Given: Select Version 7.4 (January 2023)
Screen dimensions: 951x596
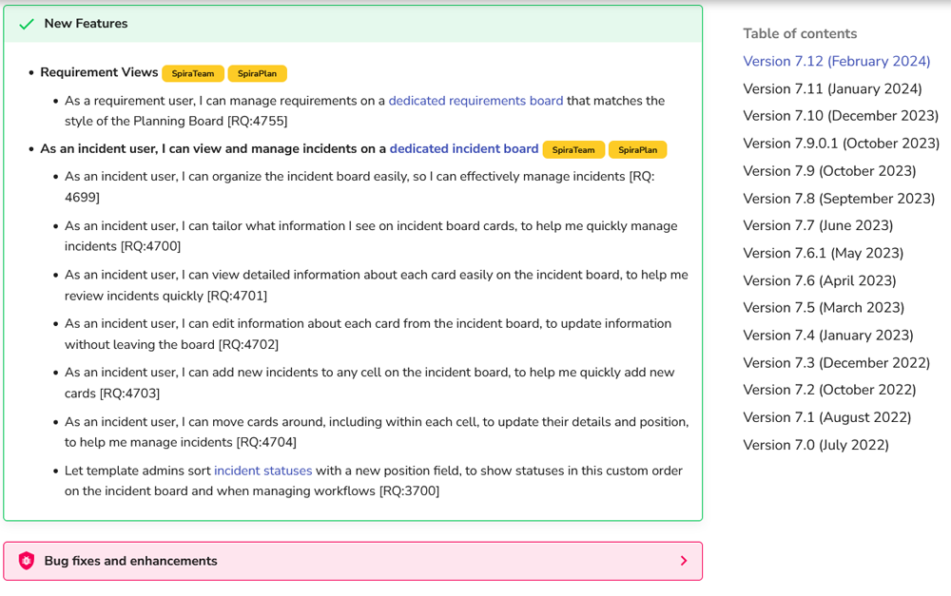Looking at the screenshot, I should 827,336.
